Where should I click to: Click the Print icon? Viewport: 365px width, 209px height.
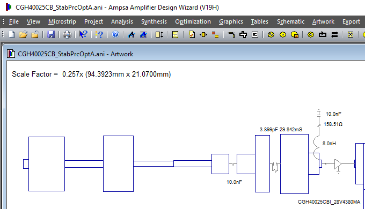click(x=67, y=35)
